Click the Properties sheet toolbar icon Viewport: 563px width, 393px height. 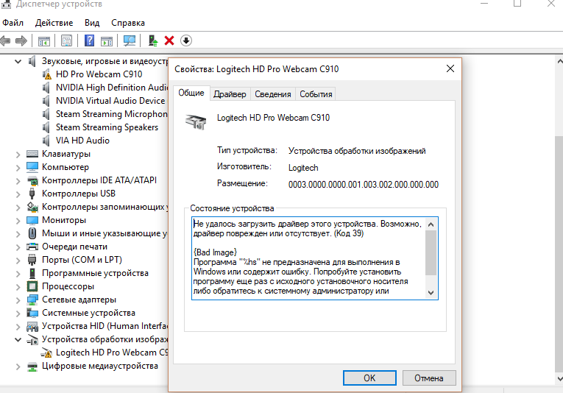67,41
